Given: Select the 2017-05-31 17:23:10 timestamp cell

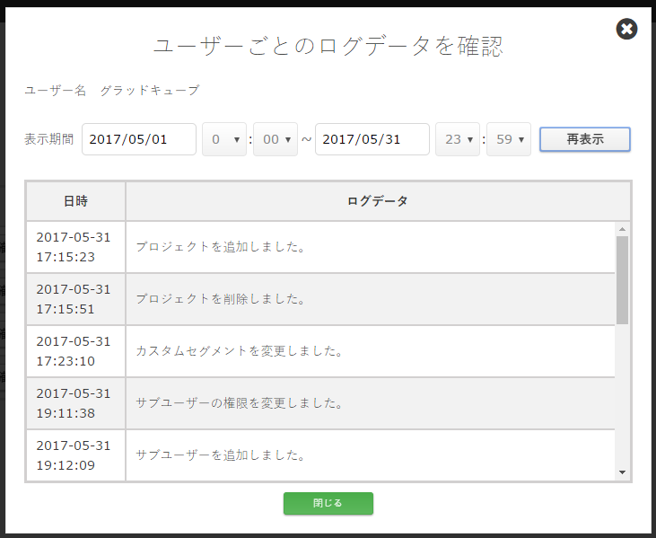Looking at the screenshot, I should (x=75, y=351).
